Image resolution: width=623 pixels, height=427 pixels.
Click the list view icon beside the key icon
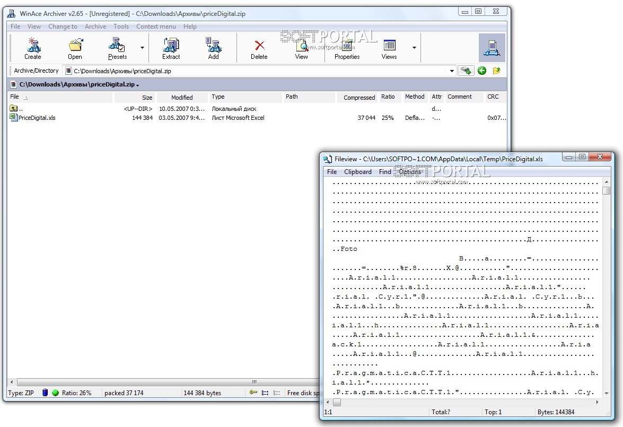[x=265, y=393]
